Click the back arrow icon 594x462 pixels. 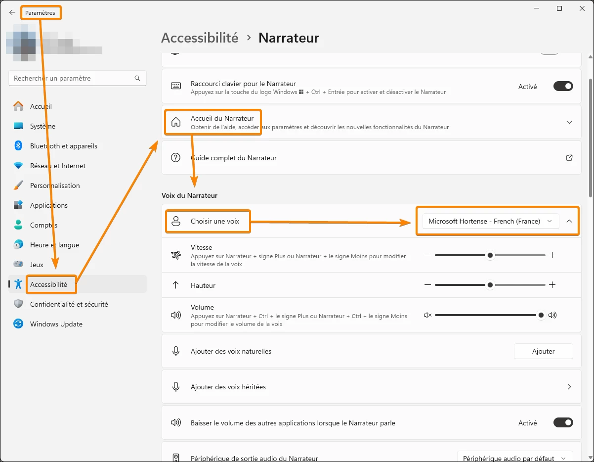pos(12,12)
